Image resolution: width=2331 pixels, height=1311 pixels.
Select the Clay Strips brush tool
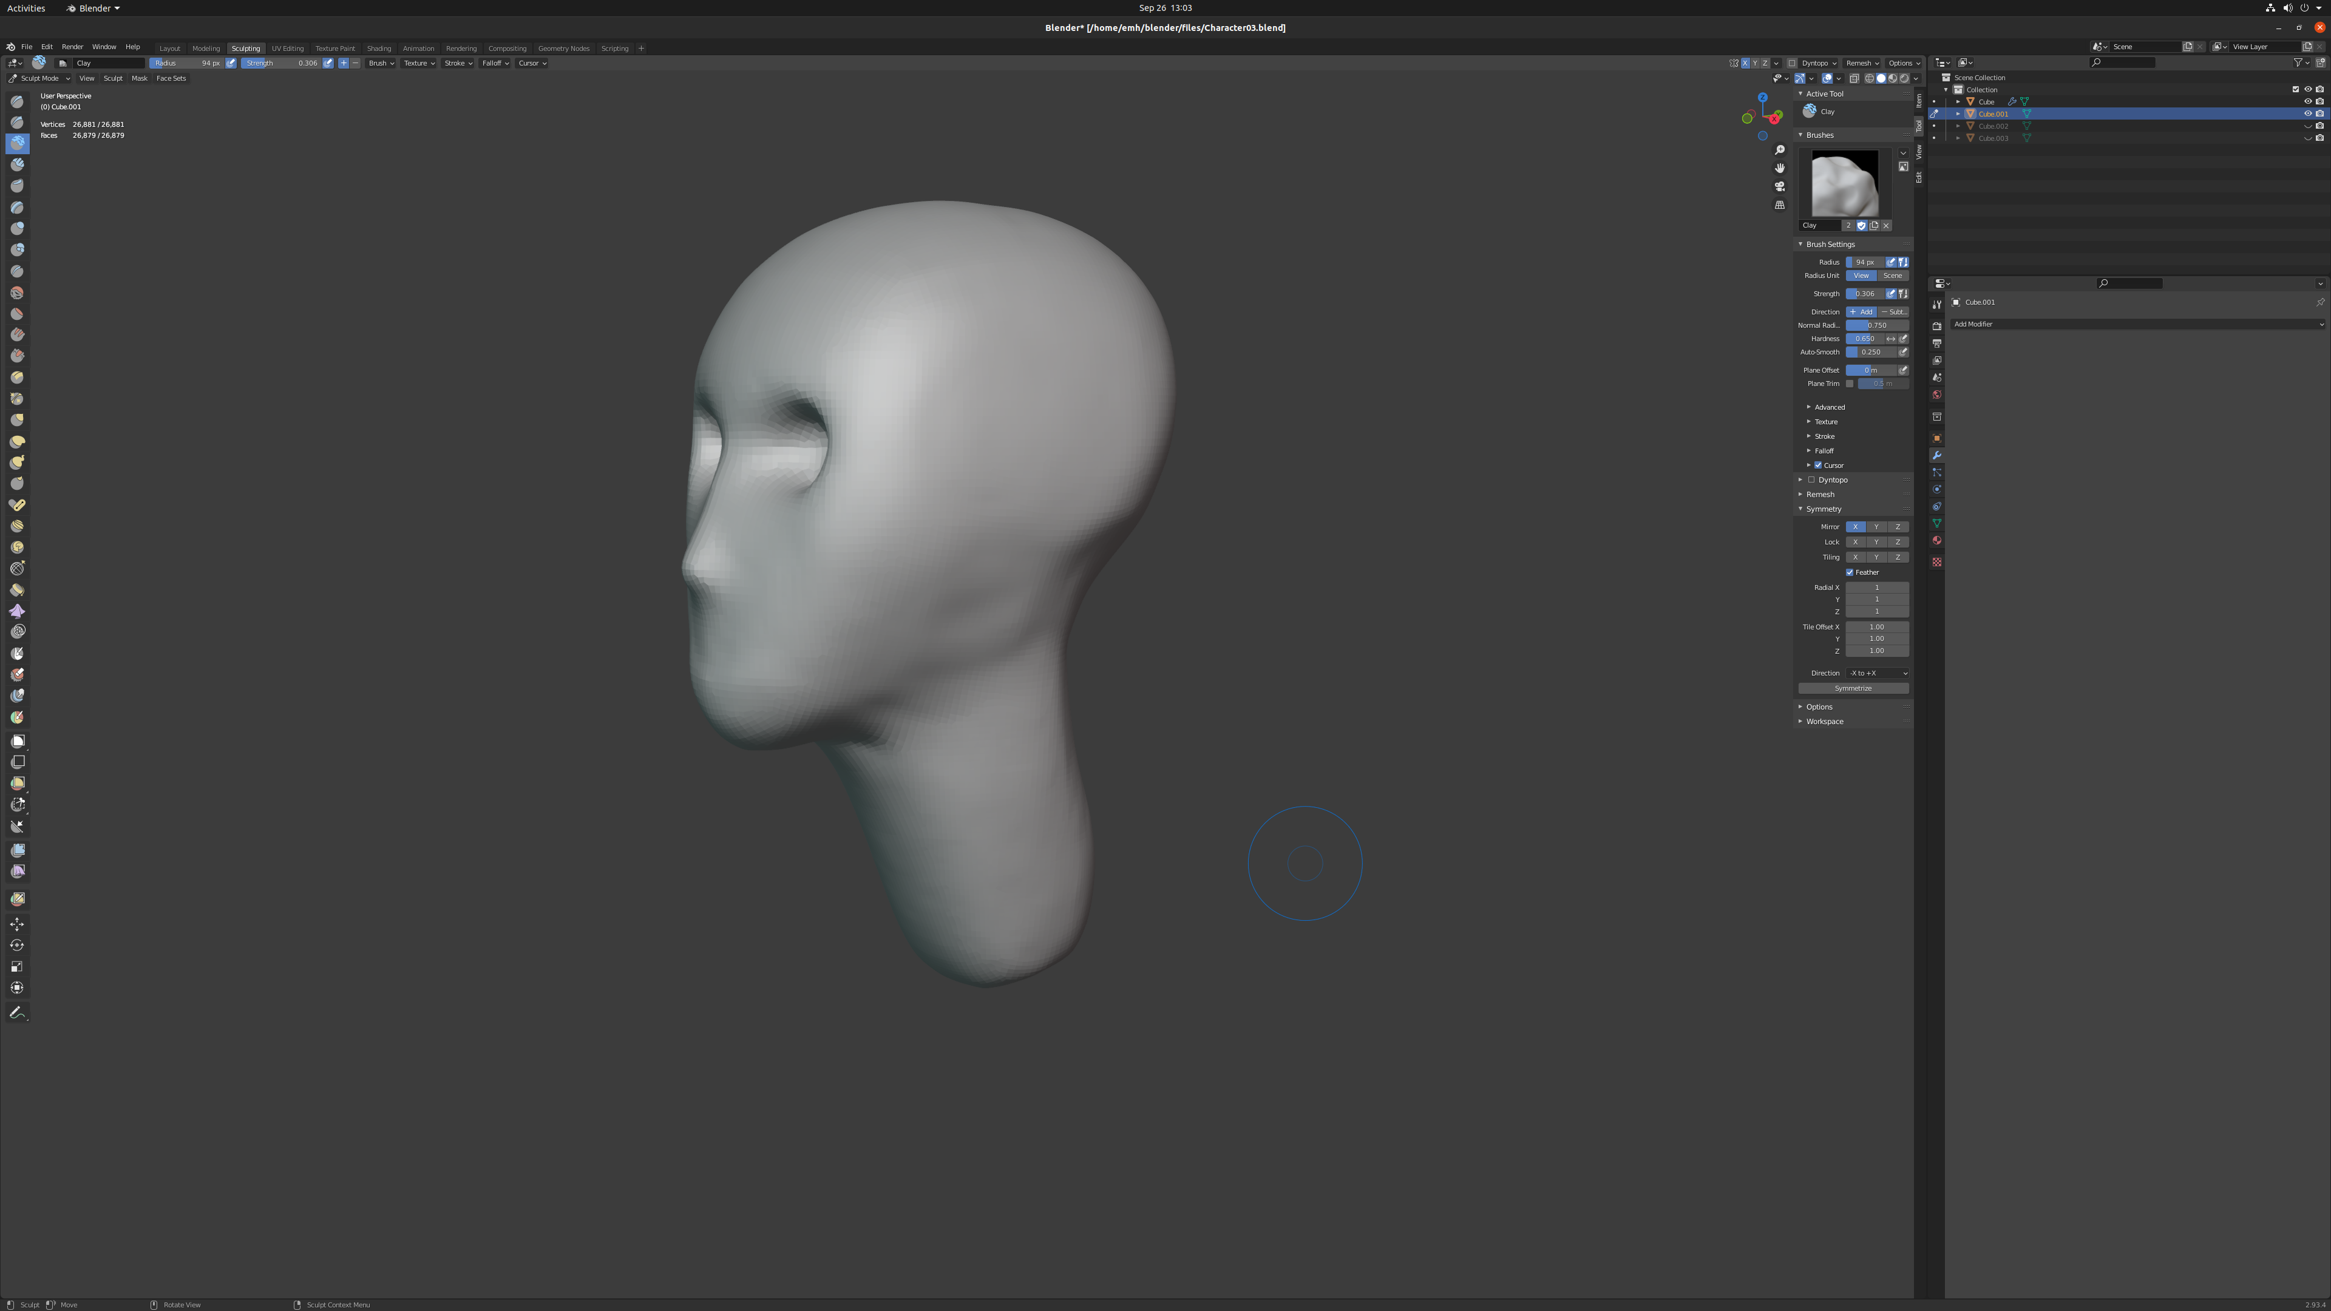[x=17, y=164]
